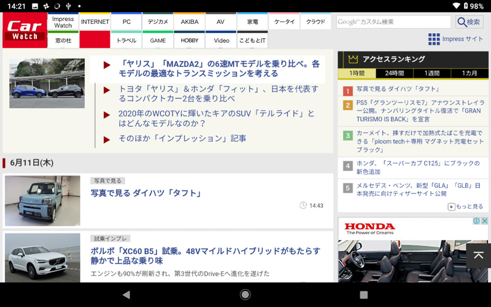Image resolution: width=491 pixels, height=307 pixels.
Task: Open ranking 5: メルセデス GLA GLB article
Action: pyautogui.click(x=419, y=190)
